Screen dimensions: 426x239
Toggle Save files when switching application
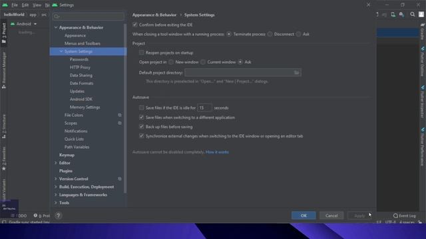point(142,118)
